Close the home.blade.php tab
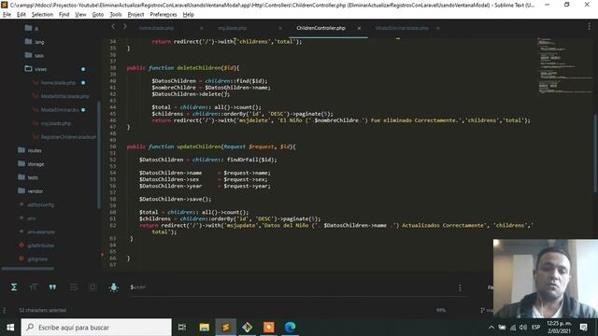The image size is (598, 336). [202, 28]
